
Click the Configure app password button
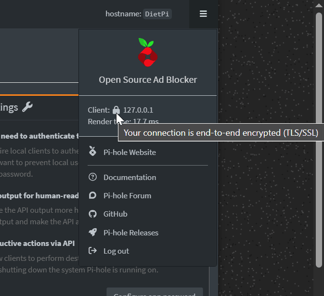point(155,292)
